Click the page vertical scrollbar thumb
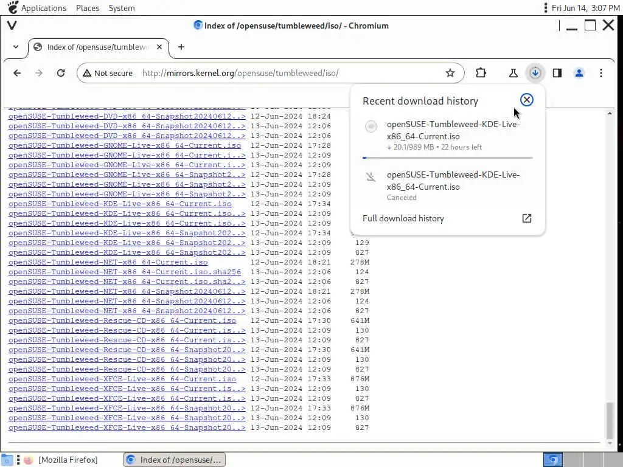The width and height of the screenshot is (623, 467). pos(610,420)
